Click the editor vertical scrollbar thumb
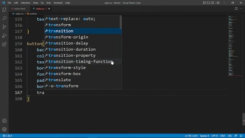The height and width of the screenshot is (138, 245). click(243, 119)
